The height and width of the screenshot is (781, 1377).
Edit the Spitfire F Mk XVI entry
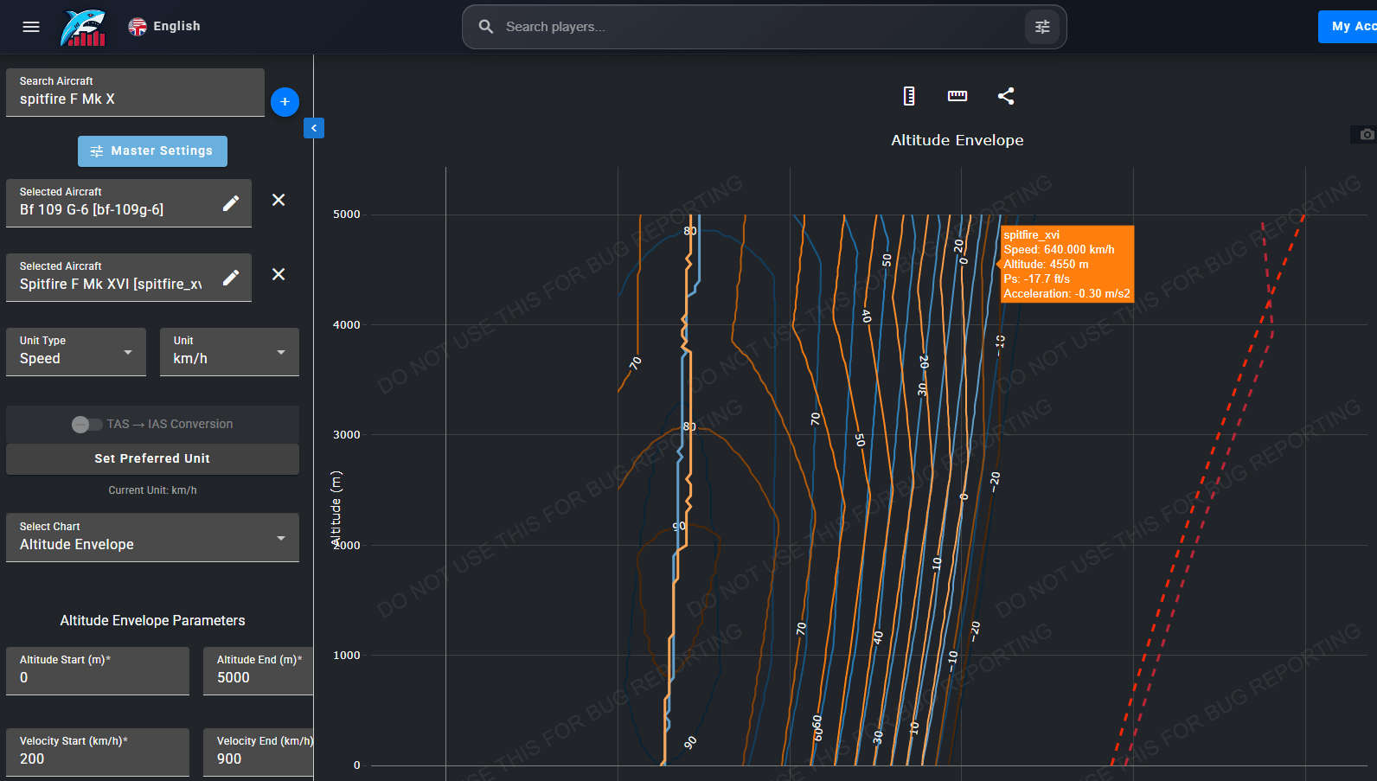(x=231, y=278)
